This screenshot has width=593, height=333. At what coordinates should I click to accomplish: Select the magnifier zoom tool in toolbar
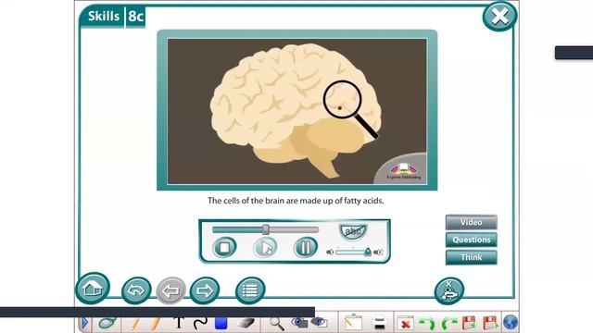[276, 324]
